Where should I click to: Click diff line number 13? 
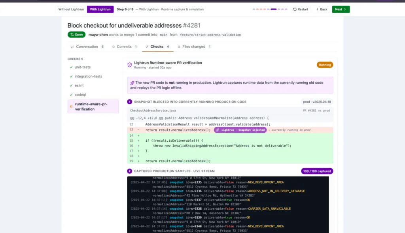[x=131, y=130]
